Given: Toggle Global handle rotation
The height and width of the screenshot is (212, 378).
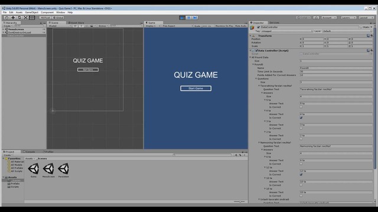Looking at the screenshot, I should [58, 18].
